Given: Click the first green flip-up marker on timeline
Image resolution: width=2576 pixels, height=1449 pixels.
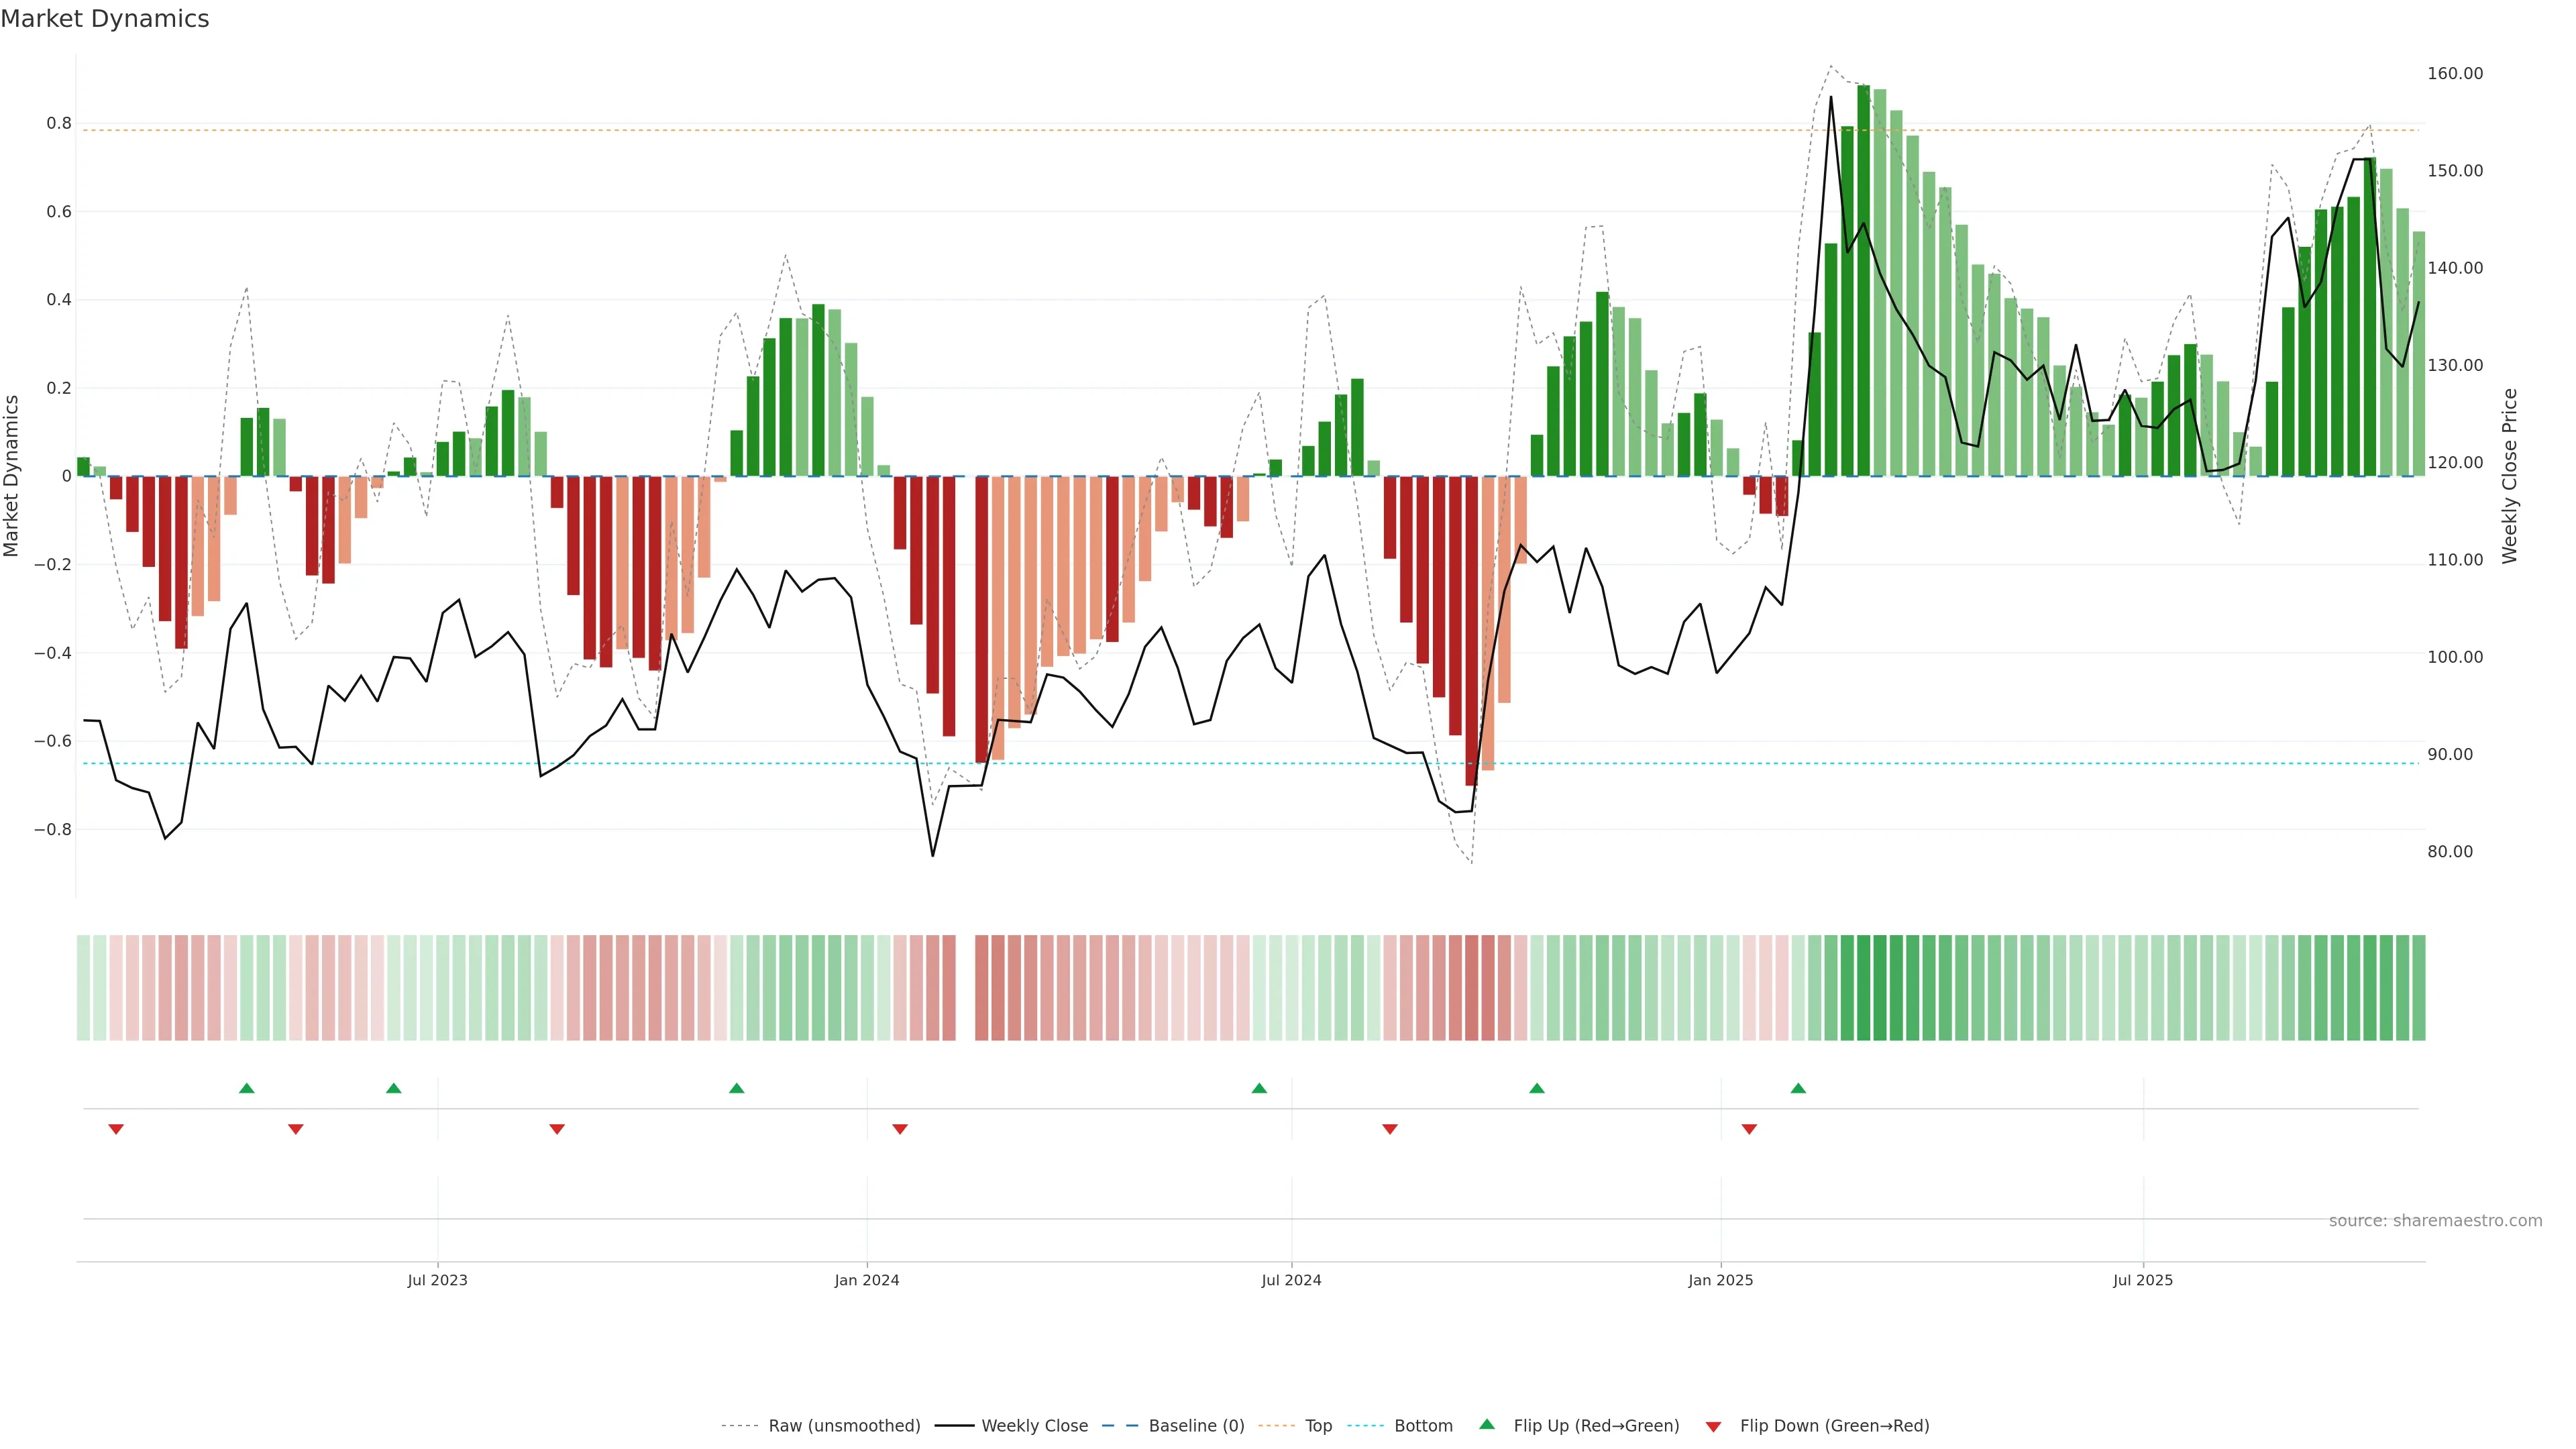Looking at the screenshot, I should coord(247,1088).
